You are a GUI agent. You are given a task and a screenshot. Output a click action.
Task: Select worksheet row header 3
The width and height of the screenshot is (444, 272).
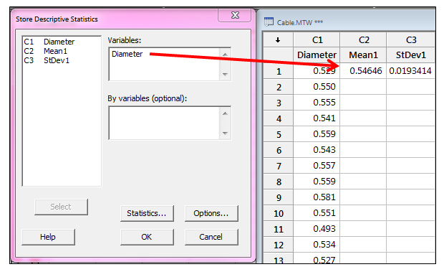tap(279, 103)
